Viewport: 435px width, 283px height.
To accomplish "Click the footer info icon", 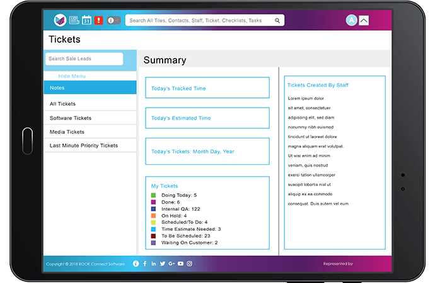I will (x=136, y=264).
